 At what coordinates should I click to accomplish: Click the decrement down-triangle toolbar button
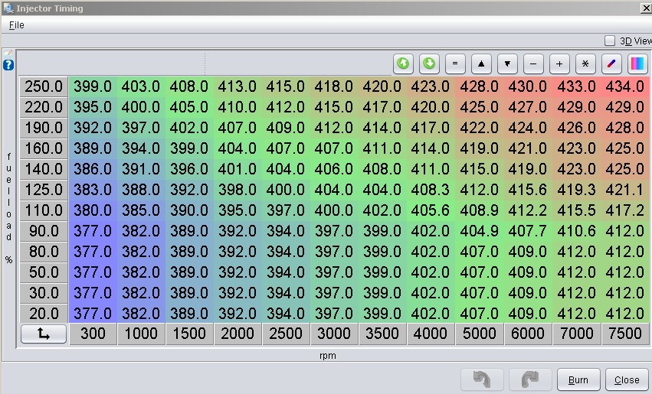507,64
